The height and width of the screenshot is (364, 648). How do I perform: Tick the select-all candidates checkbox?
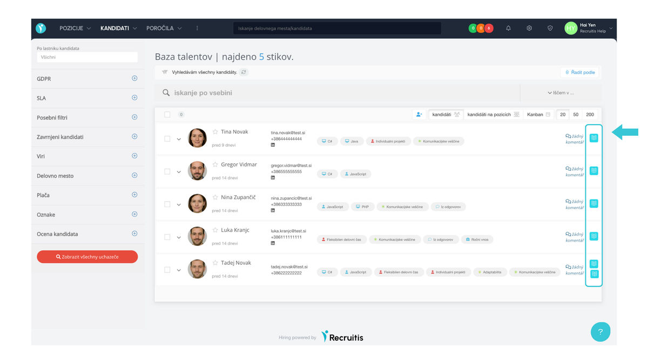167,114
